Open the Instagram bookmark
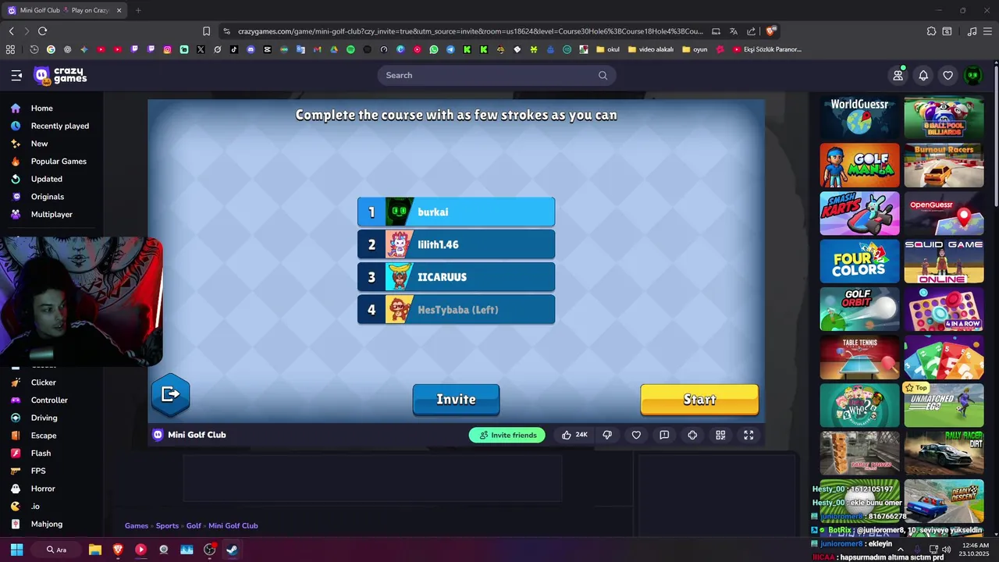 click(167, 49)
